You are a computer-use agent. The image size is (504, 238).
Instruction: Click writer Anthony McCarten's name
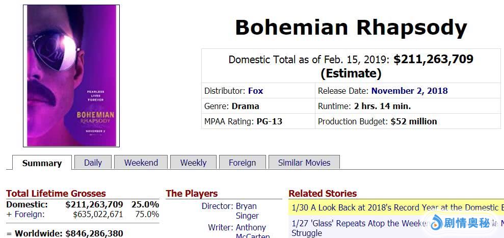point(251,231)
